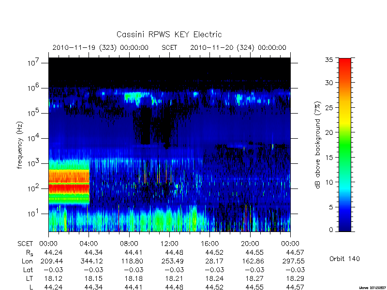
Task: Click the '20:00' time axis label
Action: pyautogui.click(x=250, y=244)
